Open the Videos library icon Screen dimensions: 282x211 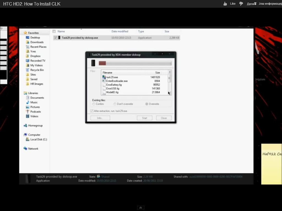tap(28, 116)
